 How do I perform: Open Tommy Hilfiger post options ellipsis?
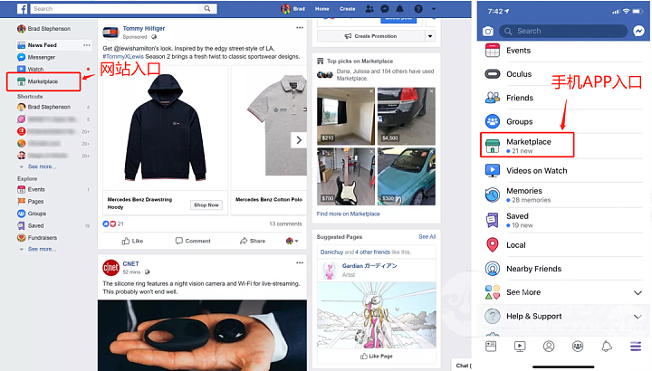(300, 27)
